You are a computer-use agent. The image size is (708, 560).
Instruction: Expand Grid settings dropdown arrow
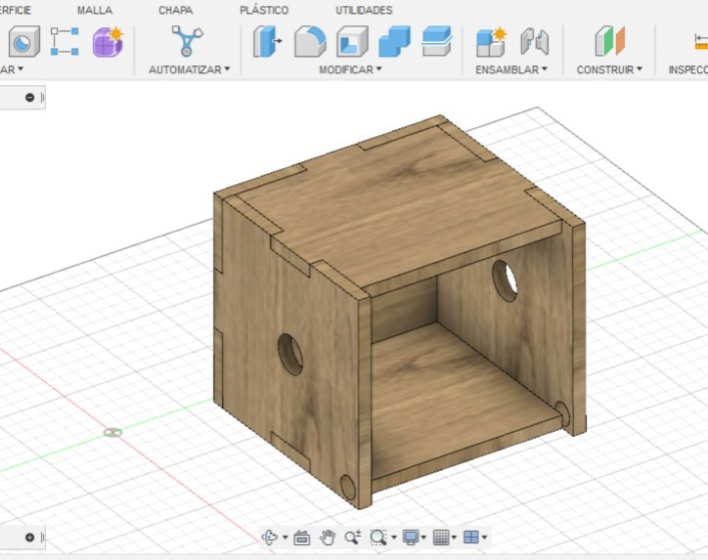tap(454, 537)
